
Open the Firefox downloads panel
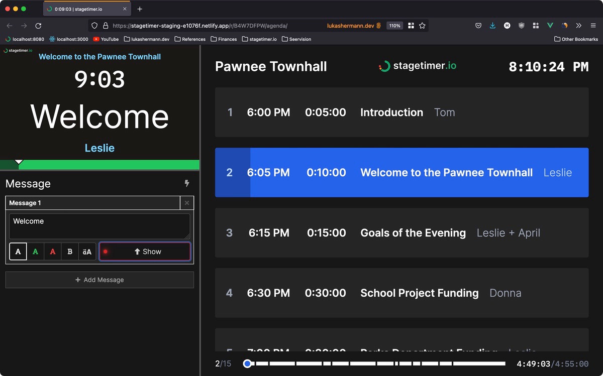tap(492, 26)
